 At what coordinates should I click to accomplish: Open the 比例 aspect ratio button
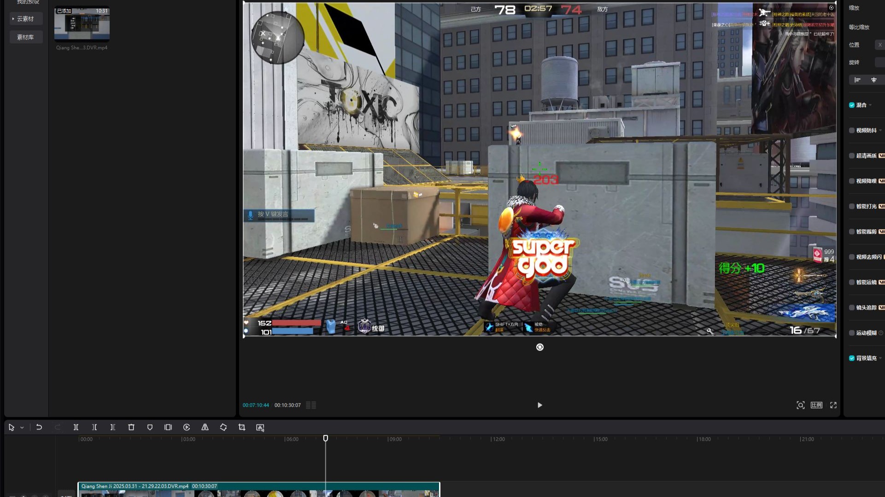point(816,405)
